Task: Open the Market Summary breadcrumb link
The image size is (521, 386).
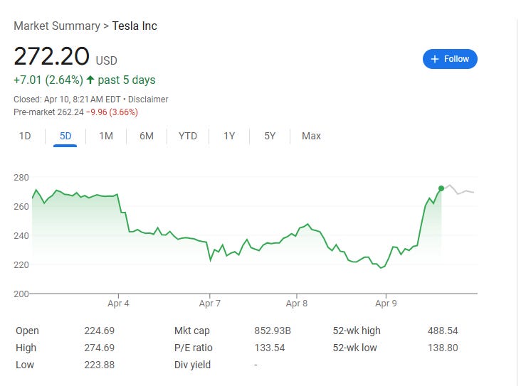Action: click(57, 26)
